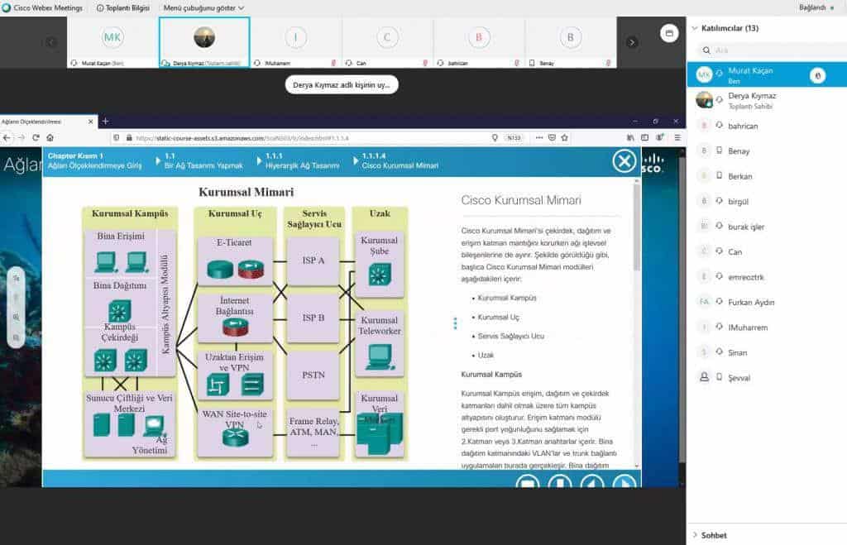Select bahrican in participants list
The height and width of the screenshot is (545, 847).
[767, 126]
